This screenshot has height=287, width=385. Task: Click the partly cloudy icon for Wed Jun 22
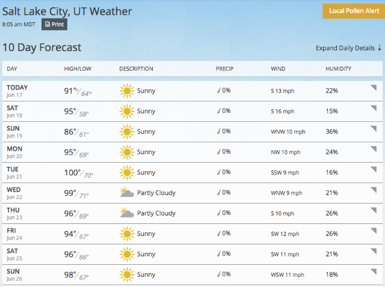[x=127, y=193]
